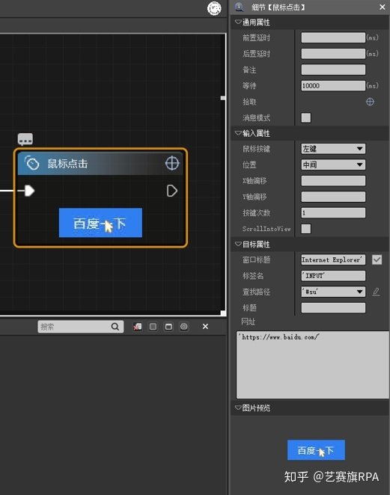Open the 查找路径 dropdown showing #su

333,292
